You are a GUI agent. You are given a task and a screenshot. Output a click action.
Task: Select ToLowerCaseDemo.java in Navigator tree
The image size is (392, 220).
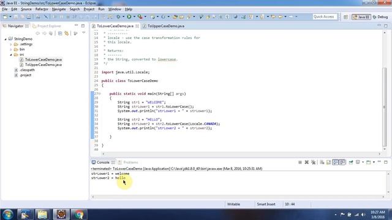pos(43,60)
